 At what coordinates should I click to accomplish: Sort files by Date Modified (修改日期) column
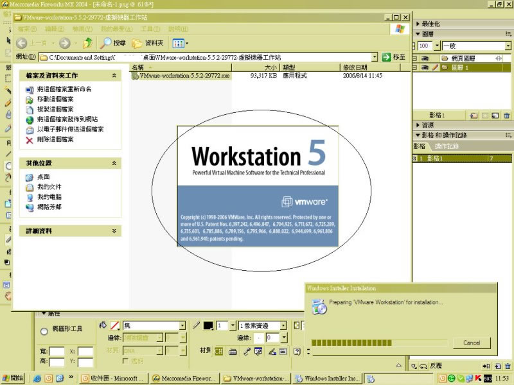click(370, 67)
